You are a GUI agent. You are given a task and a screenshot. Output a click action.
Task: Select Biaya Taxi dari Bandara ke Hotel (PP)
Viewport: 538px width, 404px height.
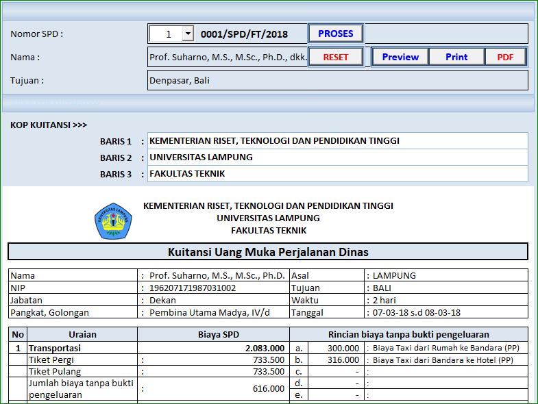(x=443, y=360)
